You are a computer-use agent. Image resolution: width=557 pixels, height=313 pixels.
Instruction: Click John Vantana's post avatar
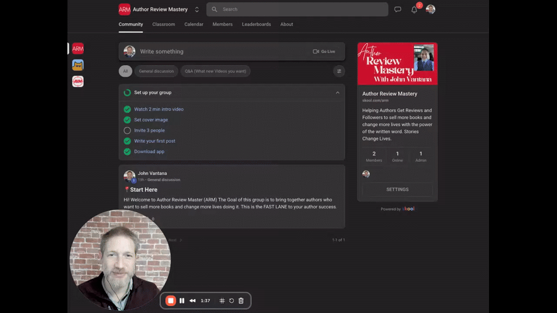pyautogui.click(x=129, y=176)
